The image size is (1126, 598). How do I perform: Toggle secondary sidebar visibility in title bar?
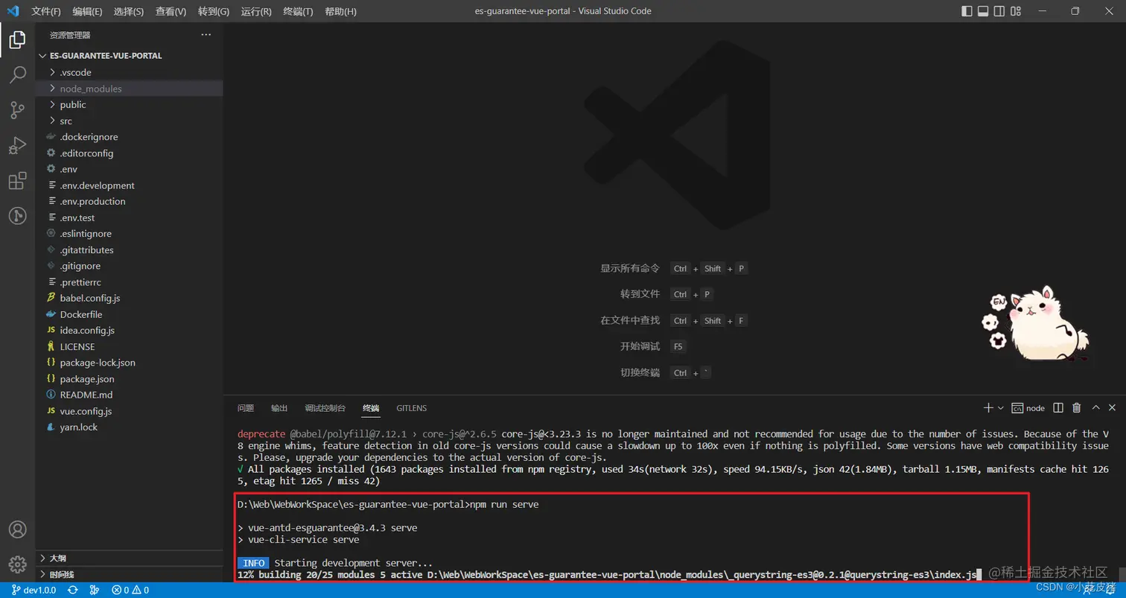(1000, 11)
